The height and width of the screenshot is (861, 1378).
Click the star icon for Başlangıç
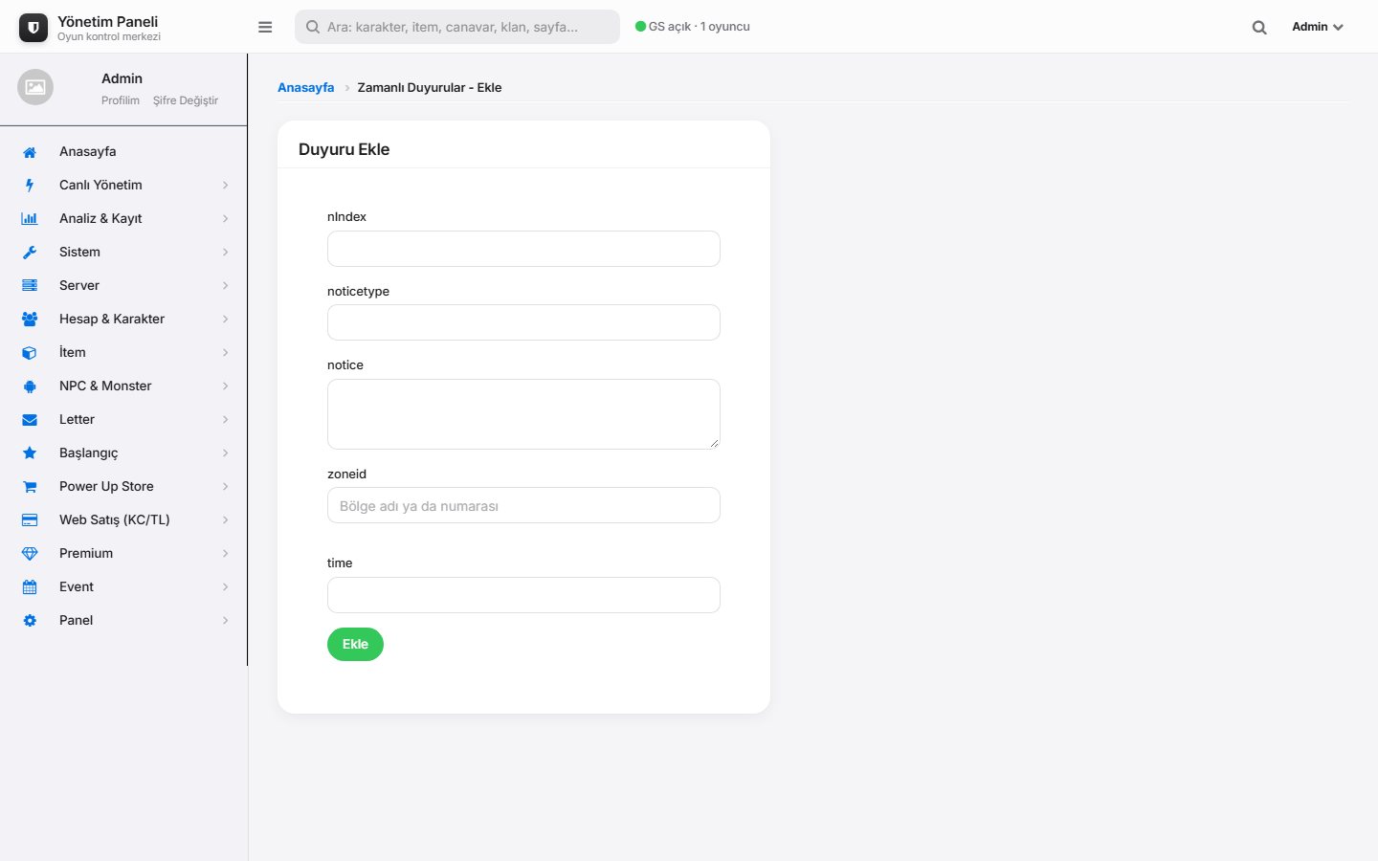tap(30, 453)
